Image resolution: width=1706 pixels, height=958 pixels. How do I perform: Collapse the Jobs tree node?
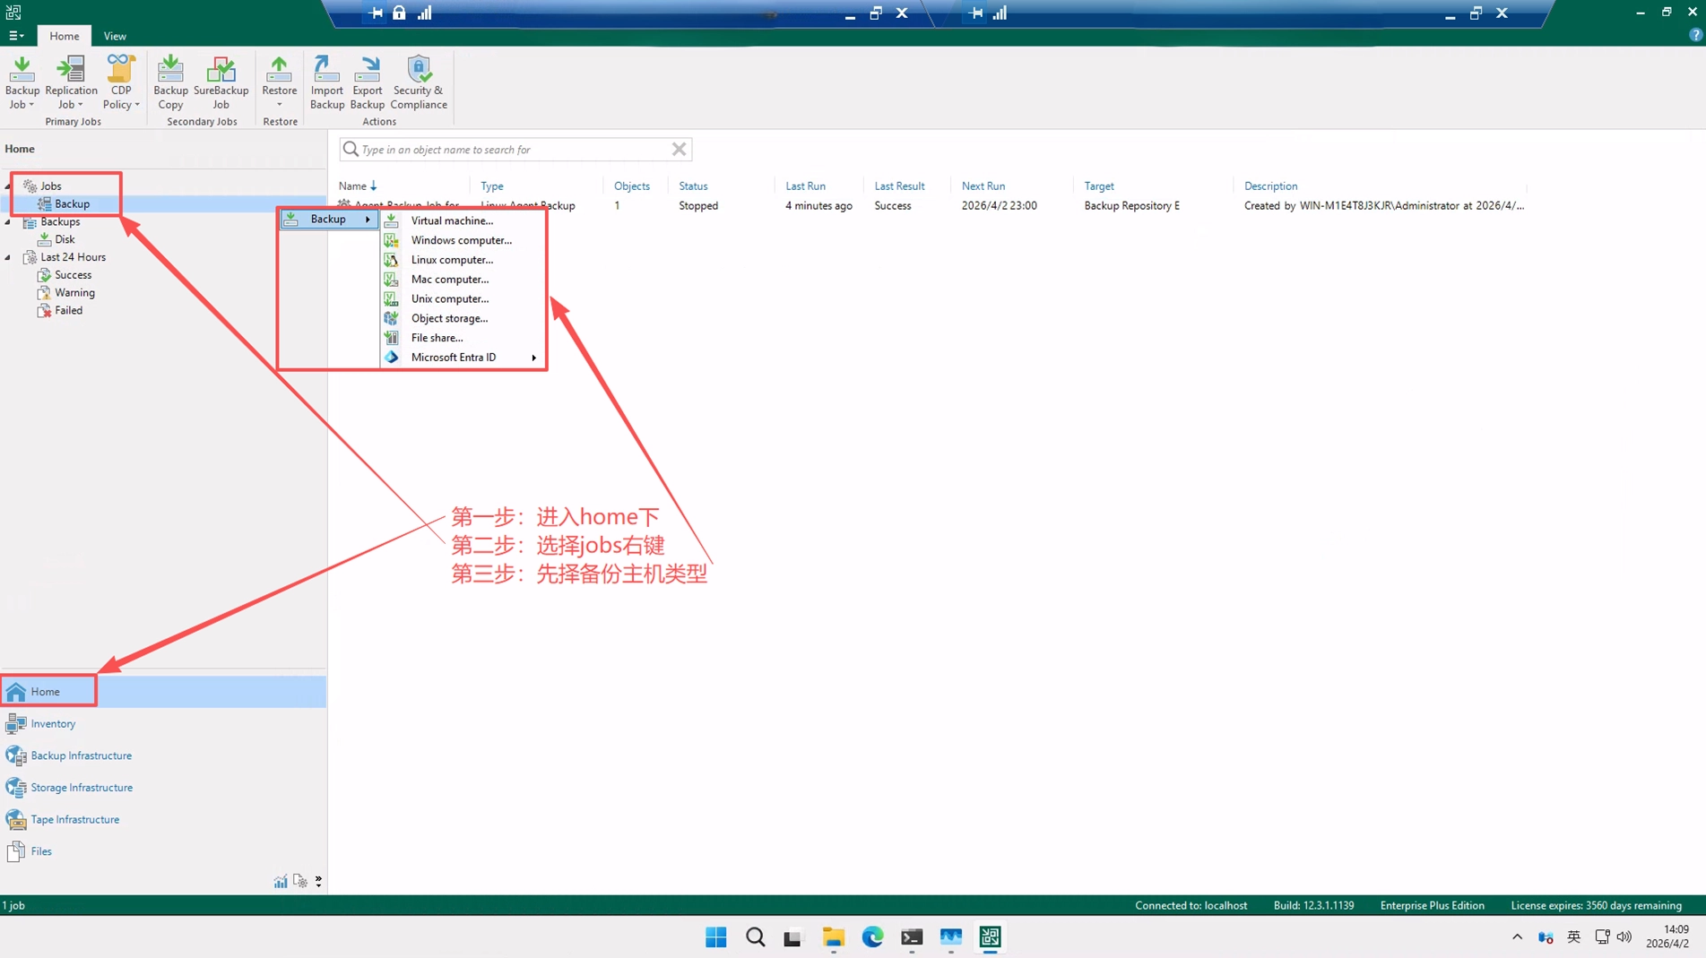[x=9, y=186]
